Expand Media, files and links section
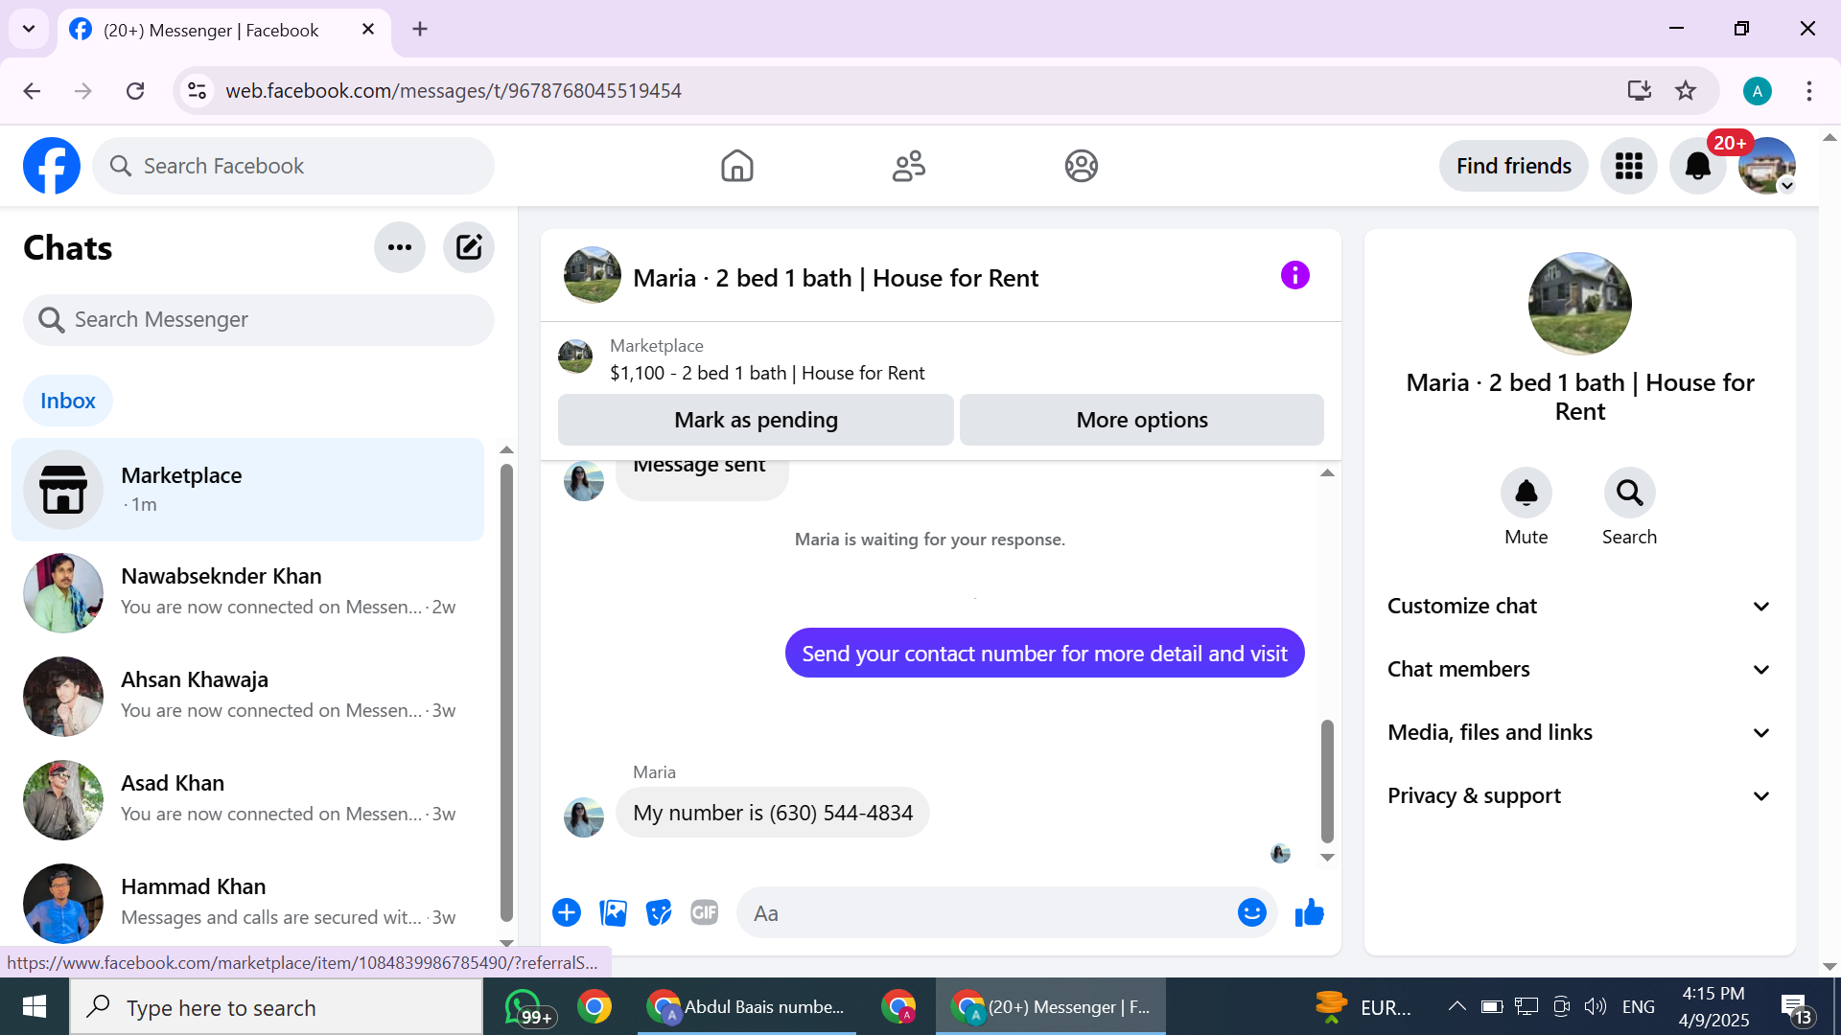The height and width of the screenshot is (1035, 1841). coord(1579,732)
